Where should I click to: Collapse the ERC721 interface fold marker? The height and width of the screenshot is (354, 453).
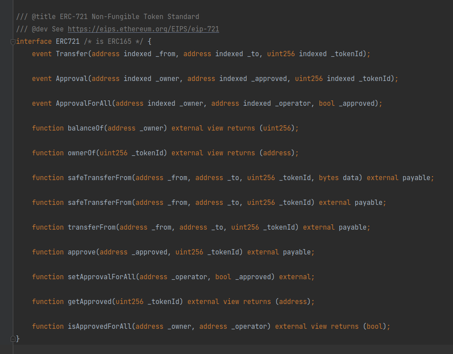tap(13, 42)
